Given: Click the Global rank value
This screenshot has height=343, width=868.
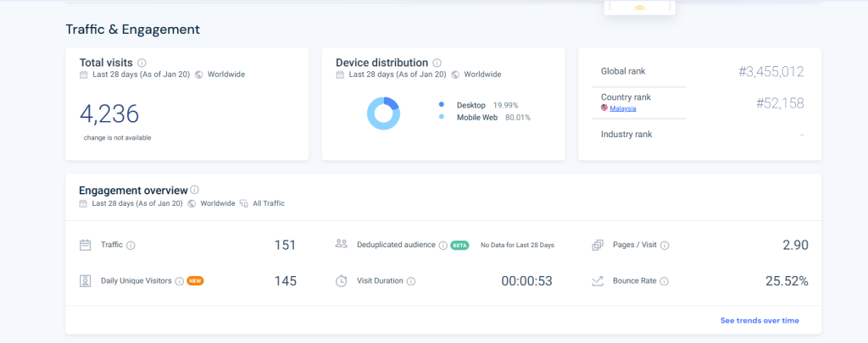Looking at the screenshot, I should (771, 71).
